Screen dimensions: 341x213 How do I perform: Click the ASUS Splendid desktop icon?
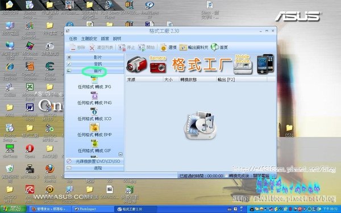30,31
